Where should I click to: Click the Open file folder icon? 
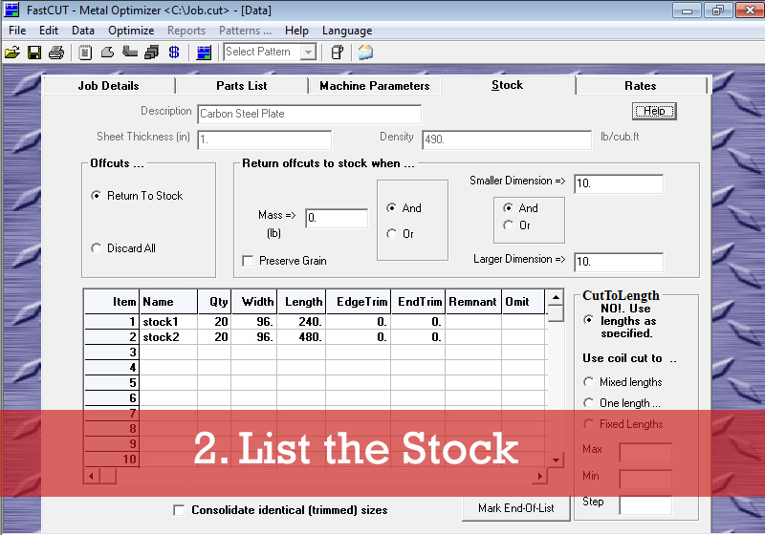point(12,53)
